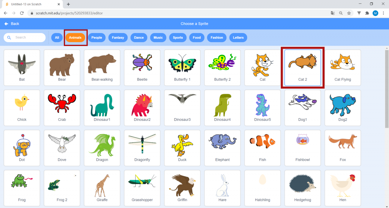Show All sprite categories
Screen dimensions: 389x208
coord(57,38)
